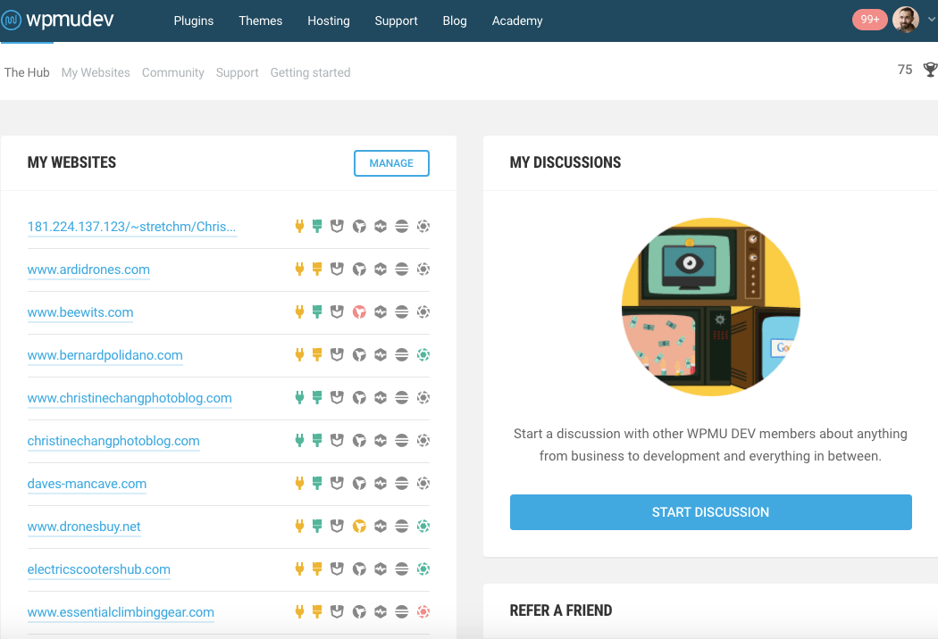Open www.essentialclimbinggear.com site link
938x639 pixels.
(x=121, y=612)
